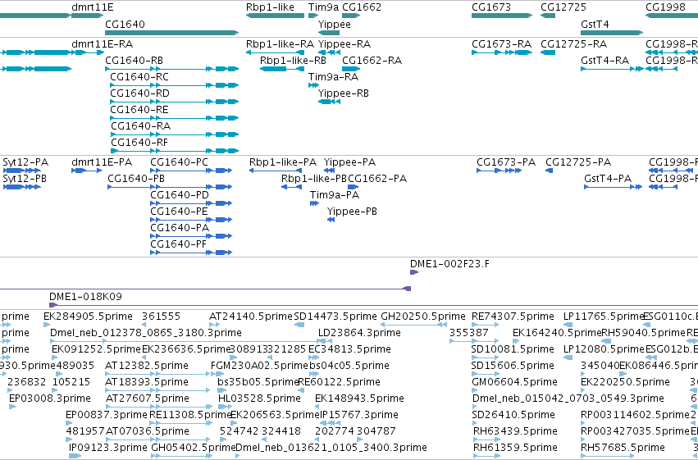Screen dimensions: 698x460
Task: Click the LD23864.3prime EST label
Action: click(x=359, y=333)
